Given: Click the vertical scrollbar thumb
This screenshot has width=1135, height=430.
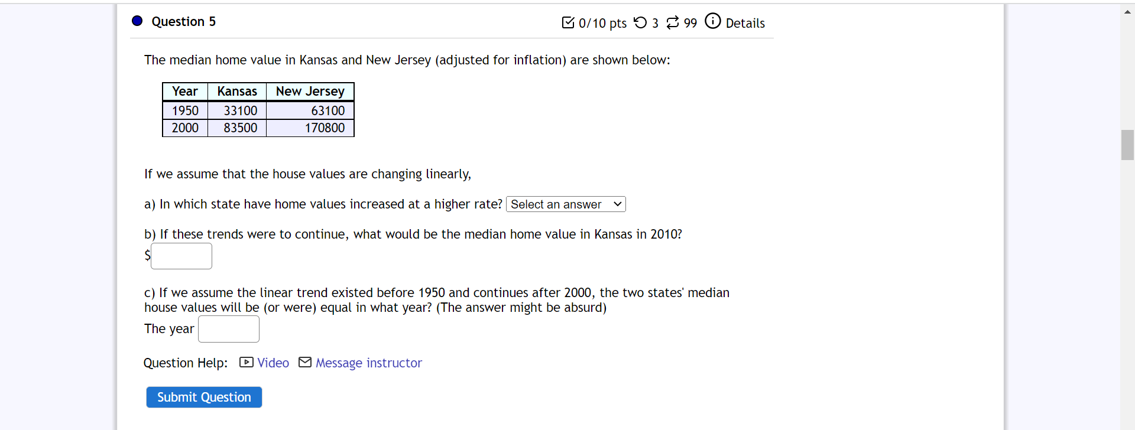Looking at the screenshot, I should (1127, 145).
